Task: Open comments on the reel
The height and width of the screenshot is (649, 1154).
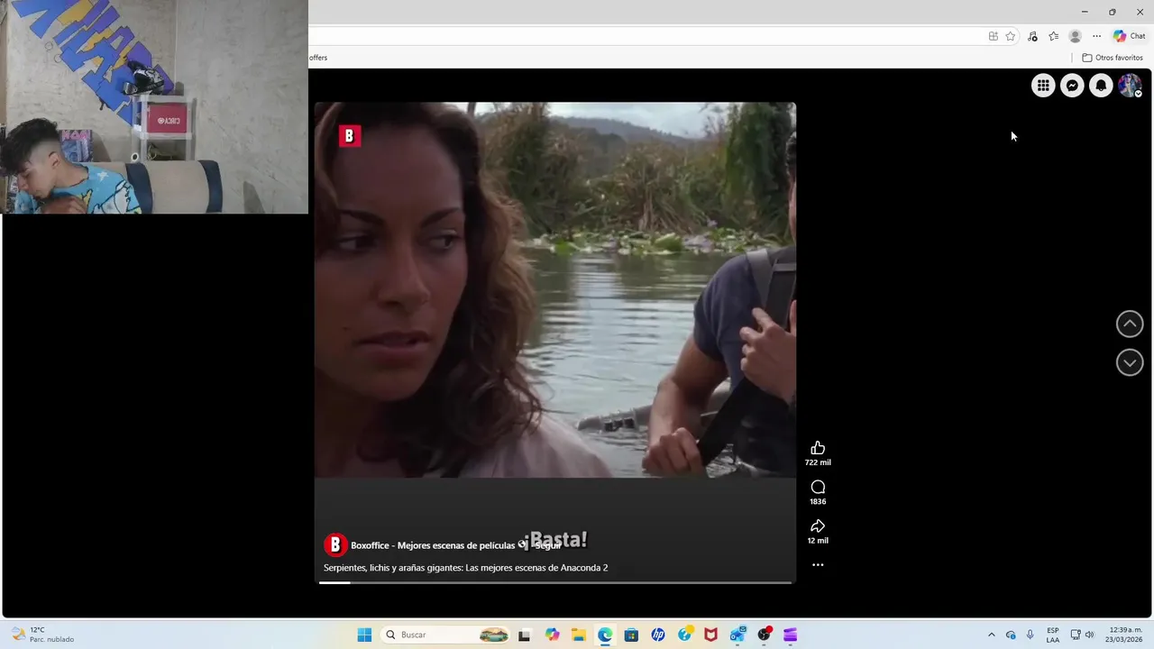Action: pyautogui.click(x=818, y=487)
